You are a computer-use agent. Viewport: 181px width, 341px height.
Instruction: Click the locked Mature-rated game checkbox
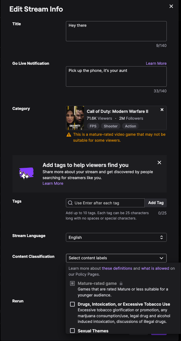coord(72,284)
